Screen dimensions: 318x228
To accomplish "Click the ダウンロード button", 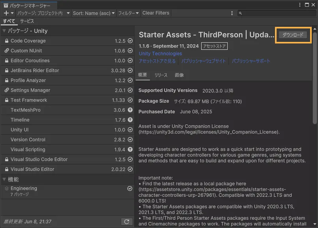I will tap(293, 35).
